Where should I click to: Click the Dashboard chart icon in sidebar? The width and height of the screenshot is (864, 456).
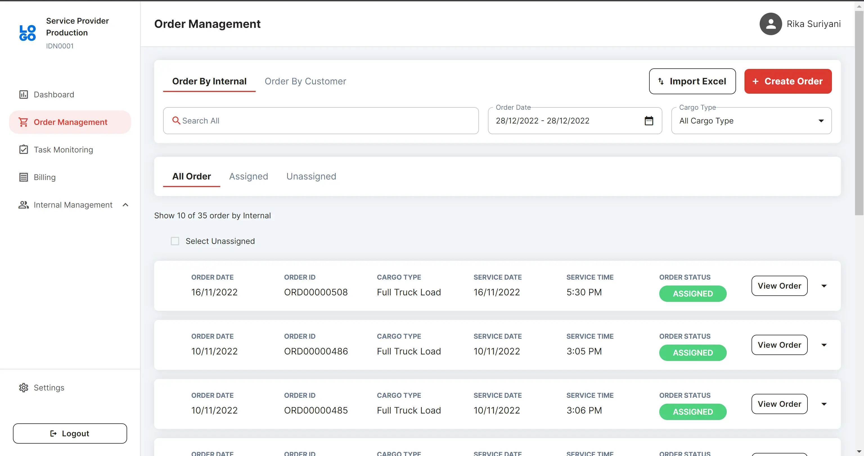pos(23,95)
